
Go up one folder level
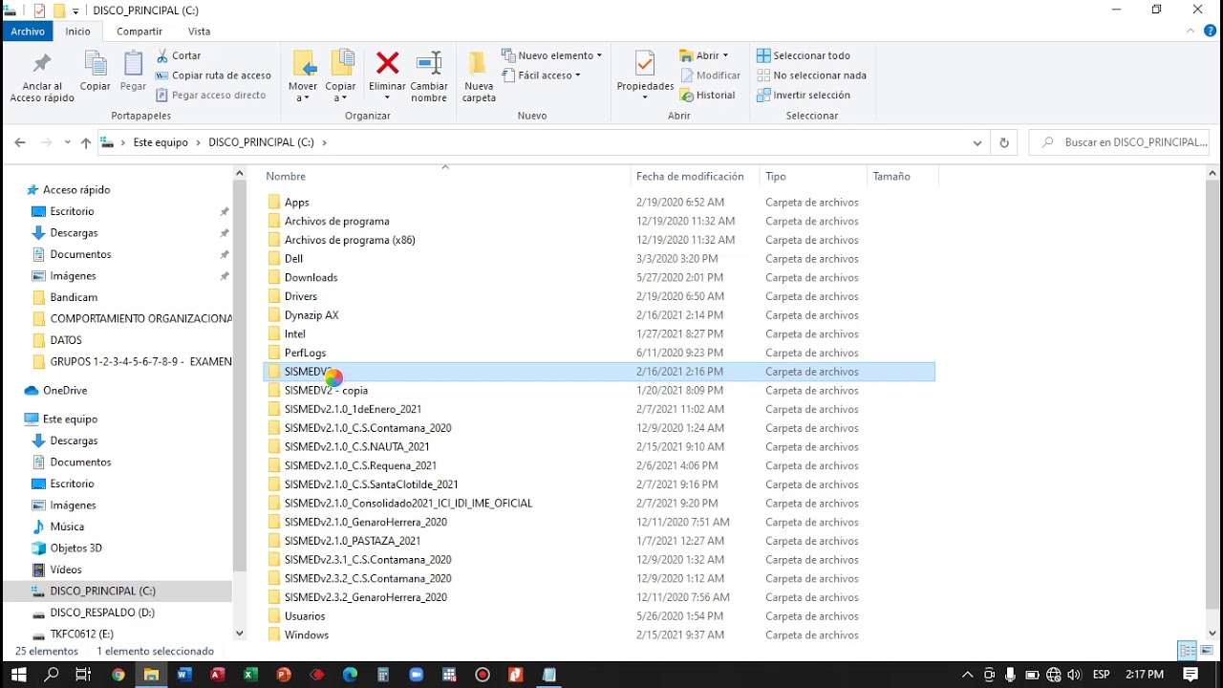point(86,142)
